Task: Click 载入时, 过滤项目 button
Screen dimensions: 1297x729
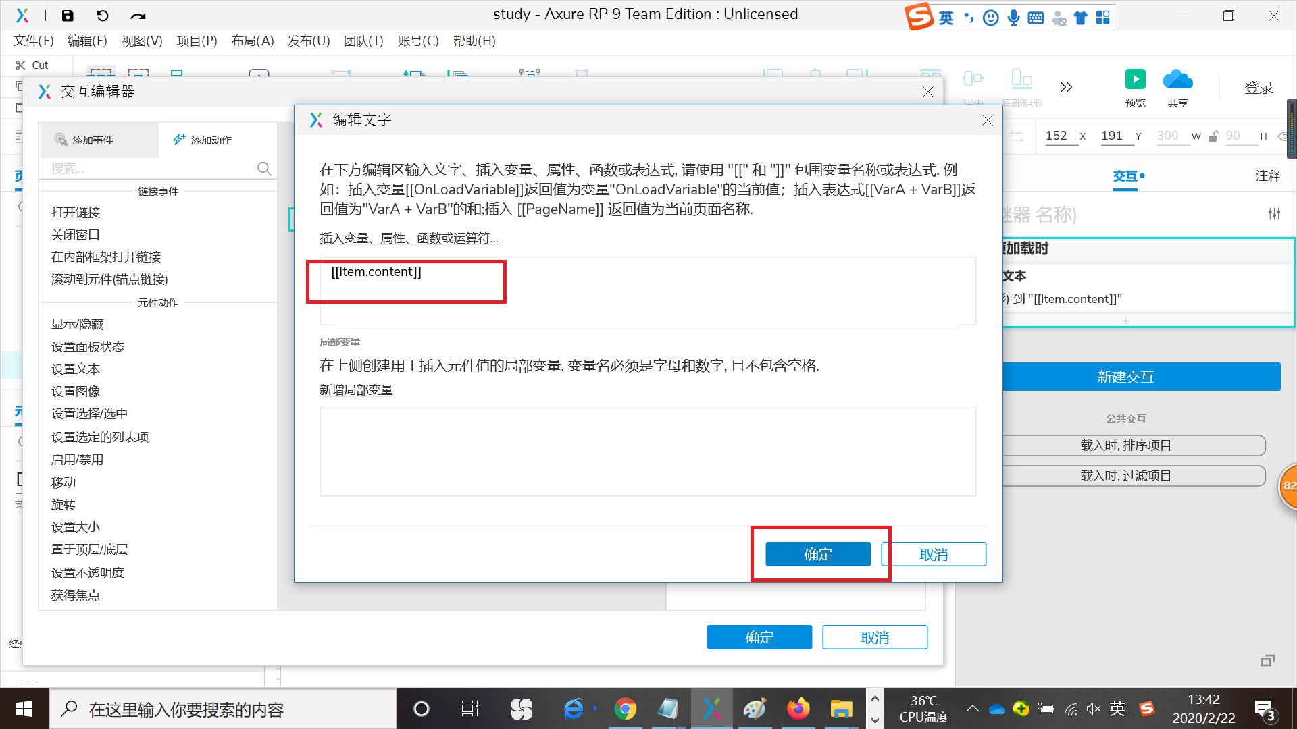Action: click(1134, 476)
